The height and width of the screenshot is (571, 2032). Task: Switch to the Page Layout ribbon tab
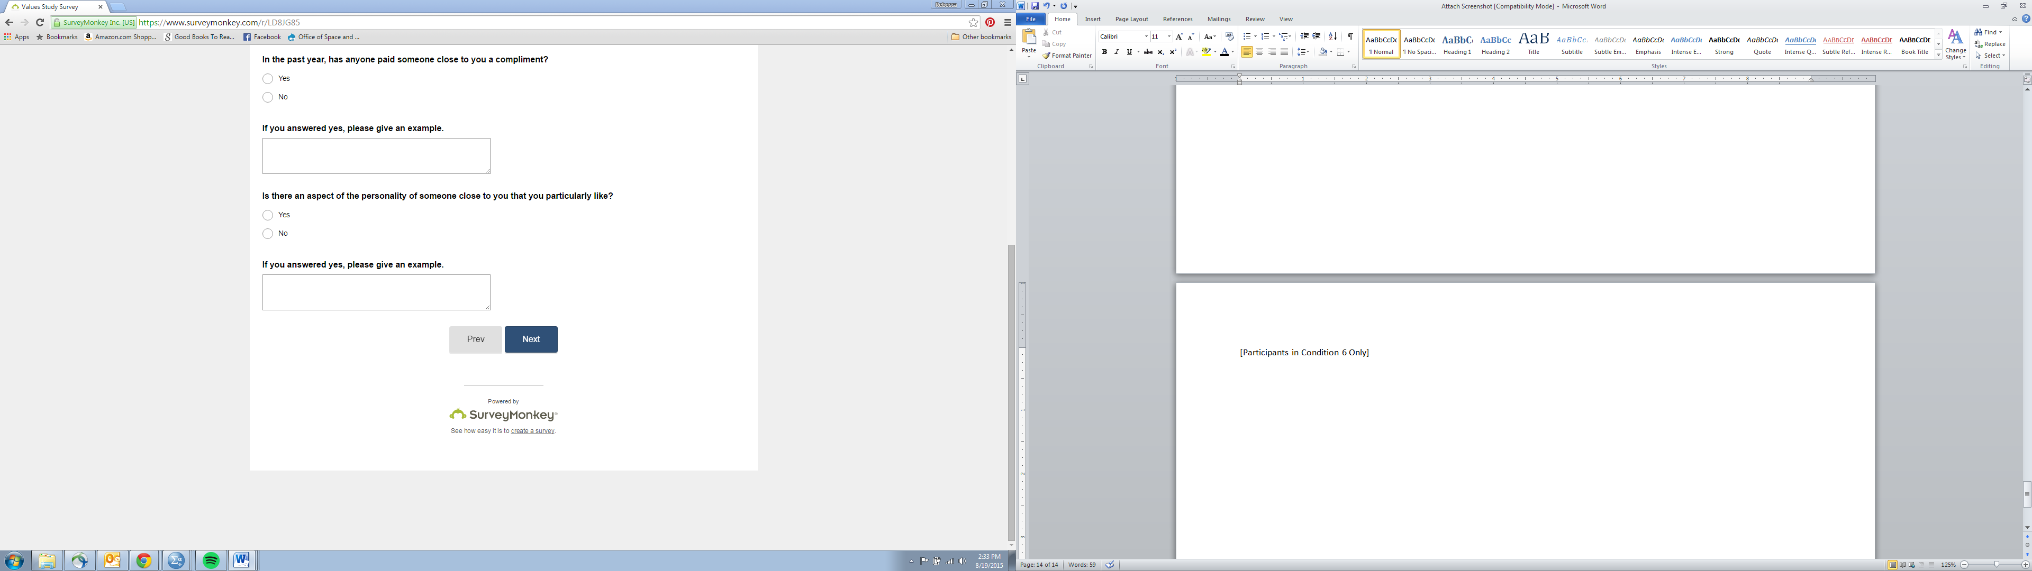click(1131, 19)
